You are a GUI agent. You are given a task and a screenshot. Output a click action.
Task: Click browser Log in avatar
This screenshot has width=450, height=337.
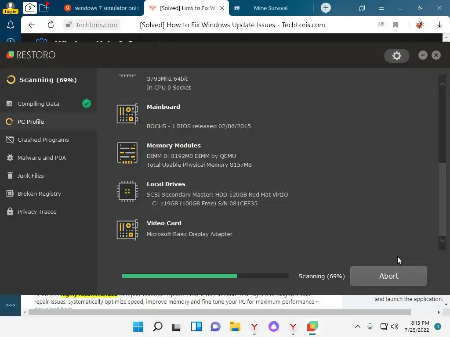point(11,8)
